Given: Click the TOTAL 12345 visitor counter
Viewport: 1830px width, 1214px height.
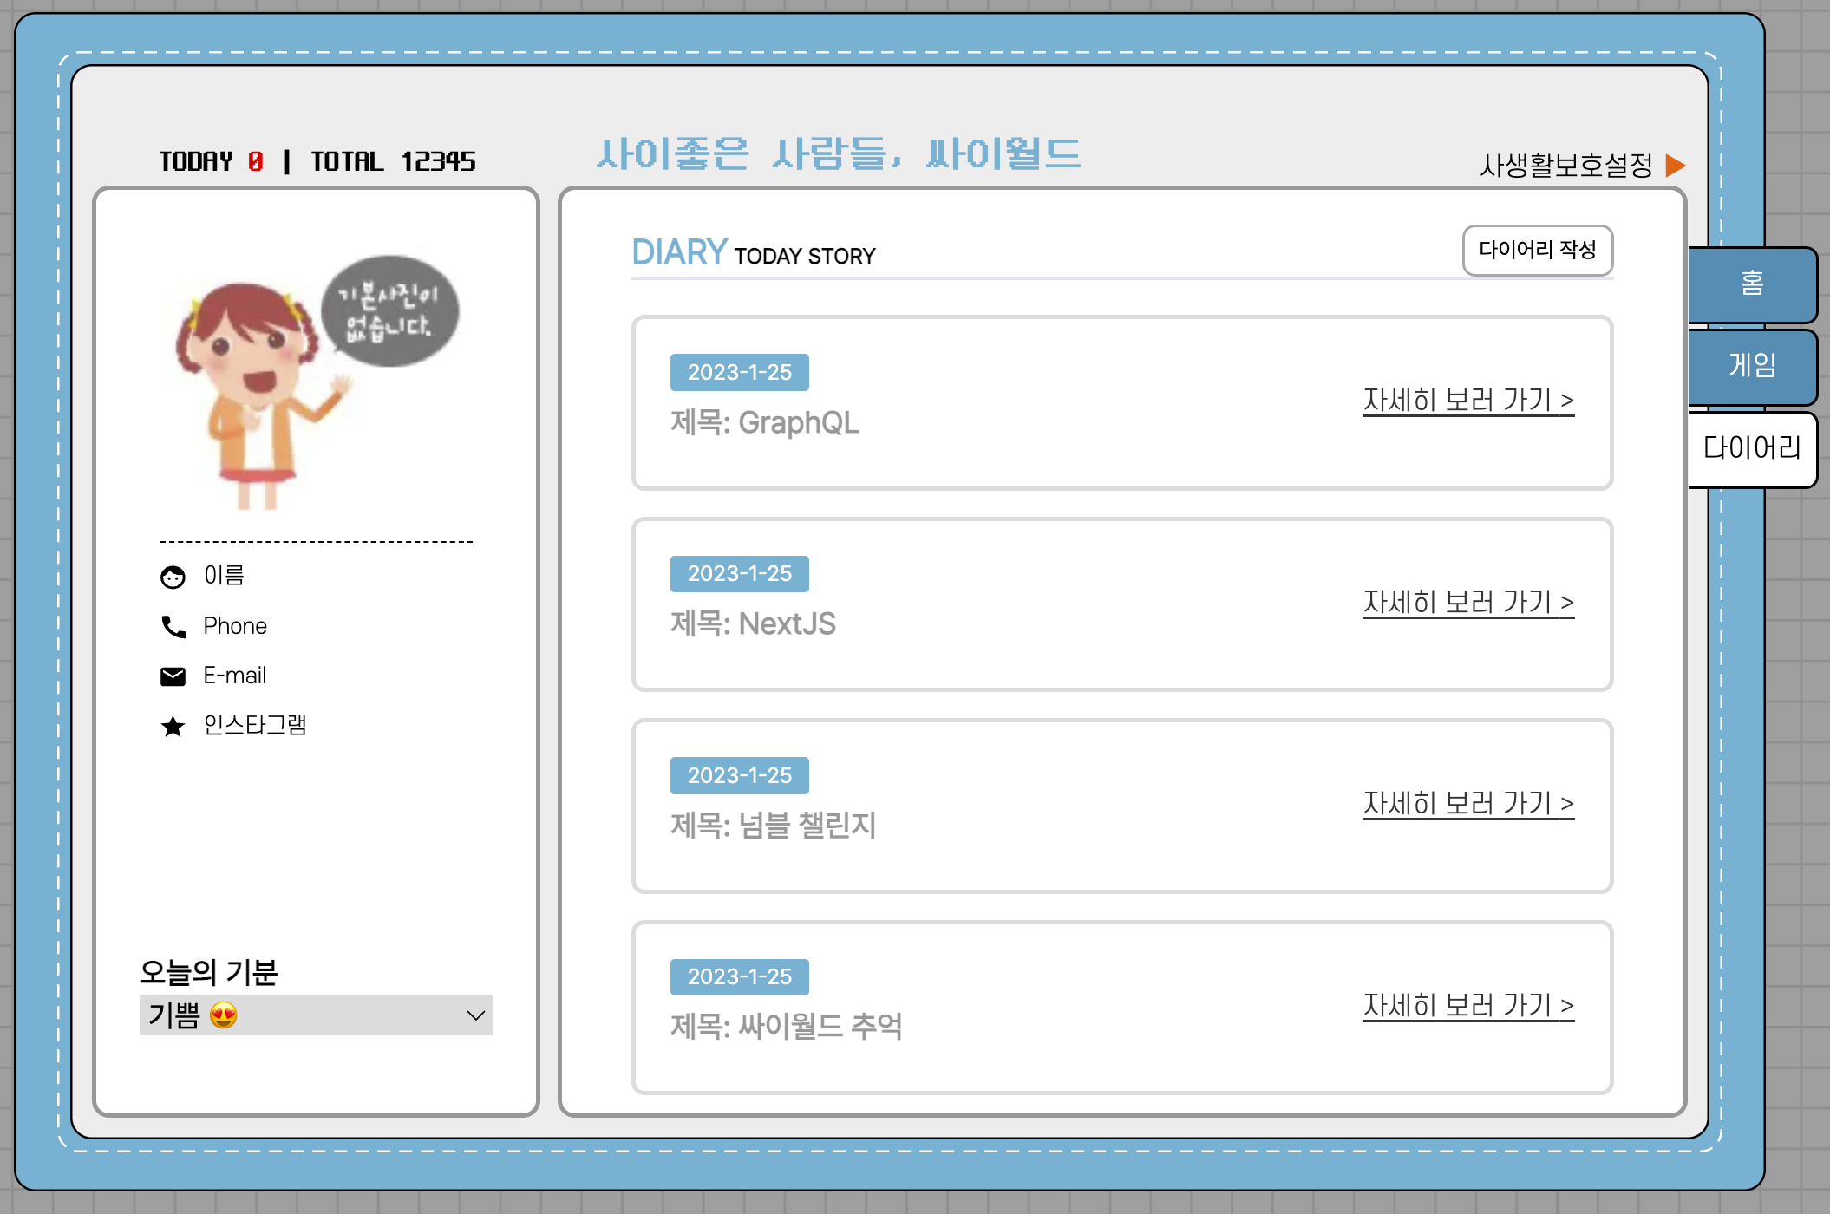Looking at the screenshot, I should coord(392,160).
